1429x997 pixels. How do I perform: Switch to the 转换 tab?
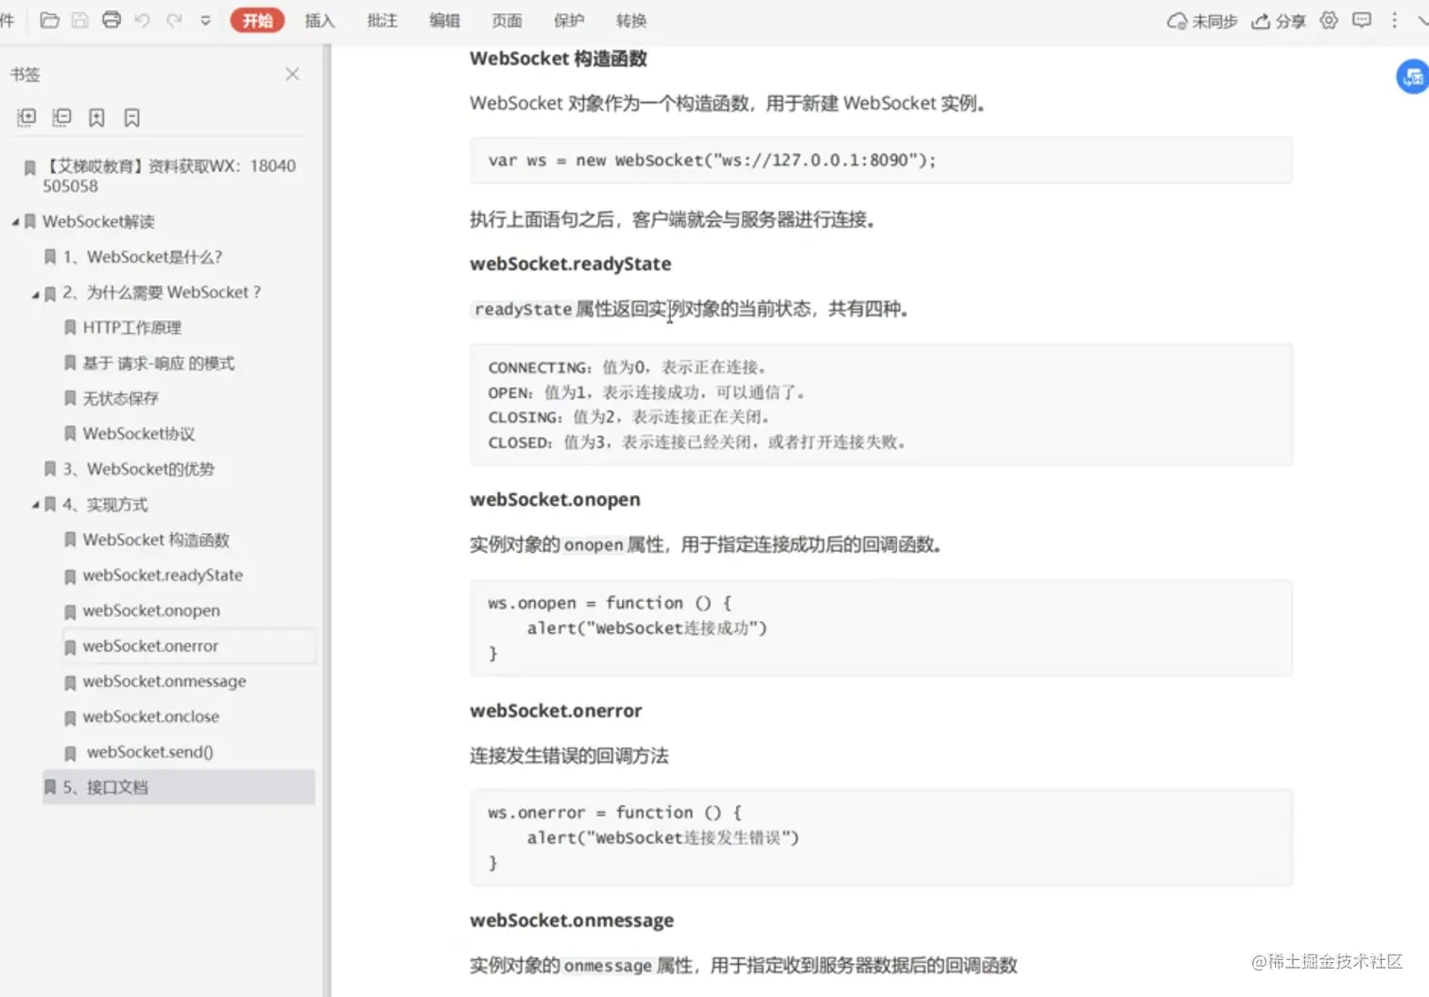[631, 20]
